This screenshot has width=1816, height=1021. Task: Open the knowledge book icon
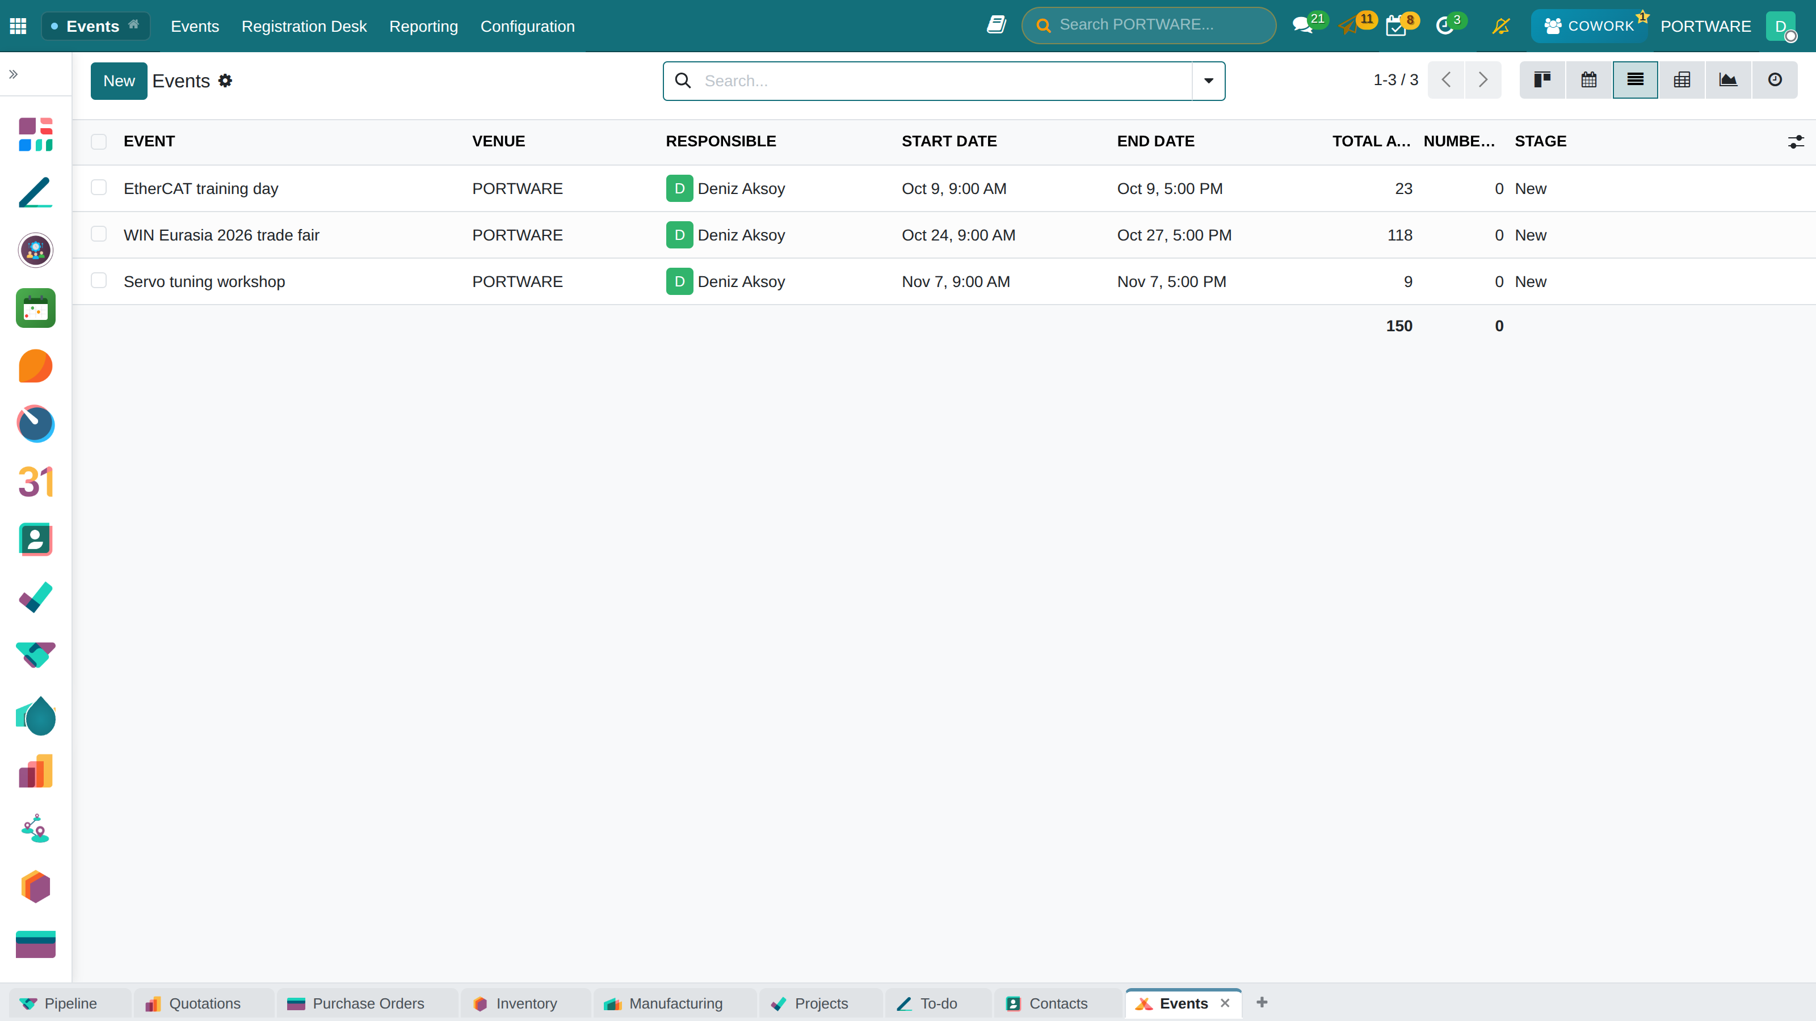(x=996, y=26)
